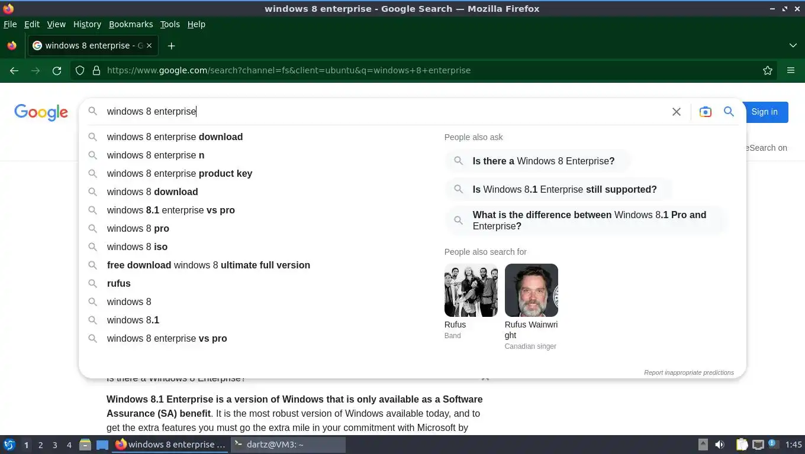Viewport: 805px width, 454px height.
Task: Open the File menu
Action: click(10, 24)
